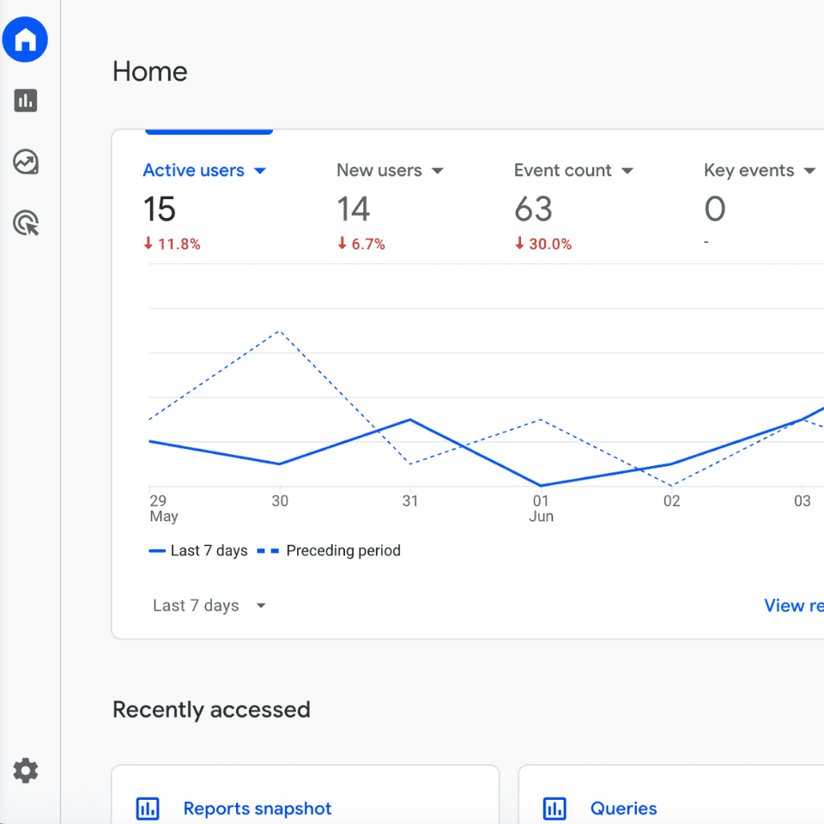Click the 31 May data point on solid line
This screenshot has width=824, height=824.
[410, 420]
